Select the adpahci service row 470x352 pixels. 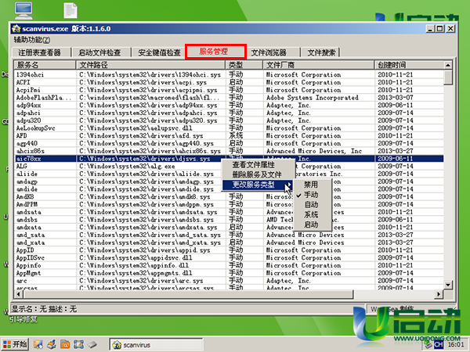tap(230, 113)
